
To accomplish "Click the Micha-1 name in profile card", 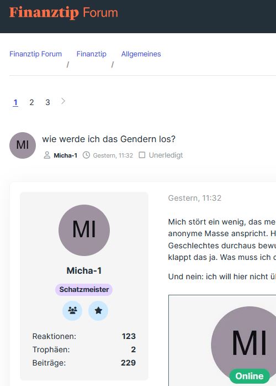I will click(84, 270).
